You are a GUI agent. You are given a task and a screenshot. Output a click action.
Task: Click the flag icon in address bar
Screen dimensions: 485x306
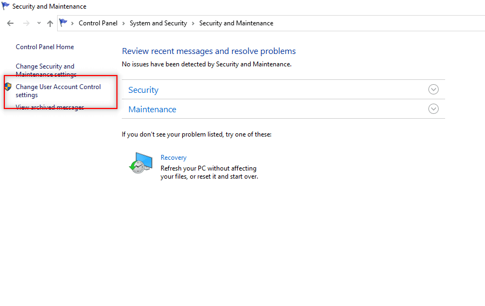coord(64,23)
